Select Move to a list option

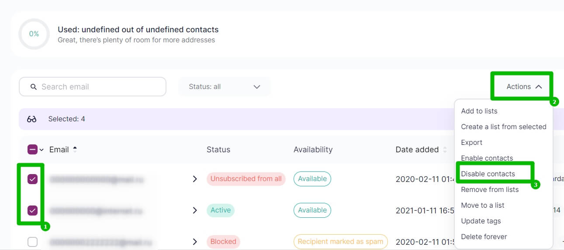482,205
